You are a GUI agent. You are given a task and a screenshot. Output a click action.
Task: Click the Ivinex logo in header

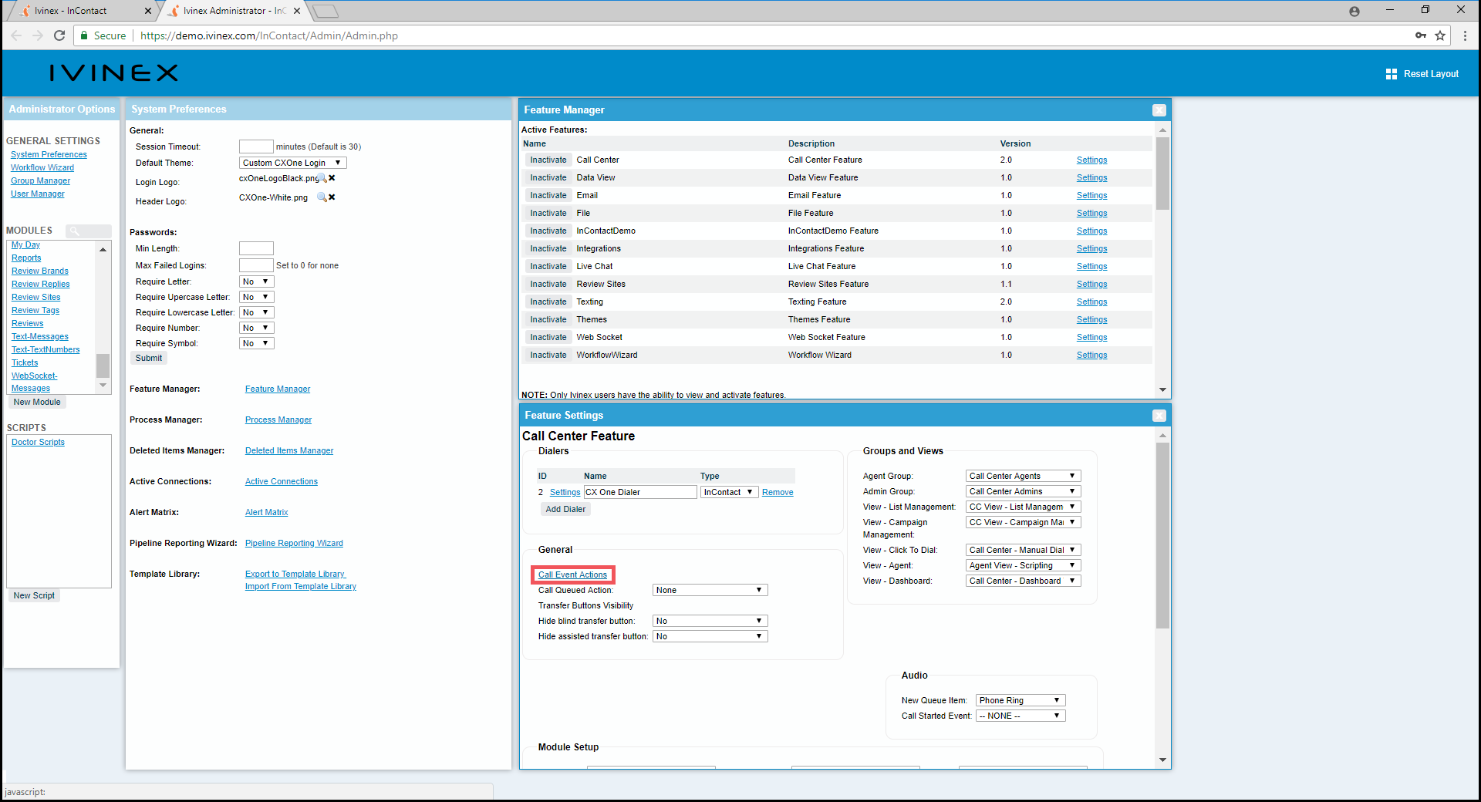click(x=113, y=73)
